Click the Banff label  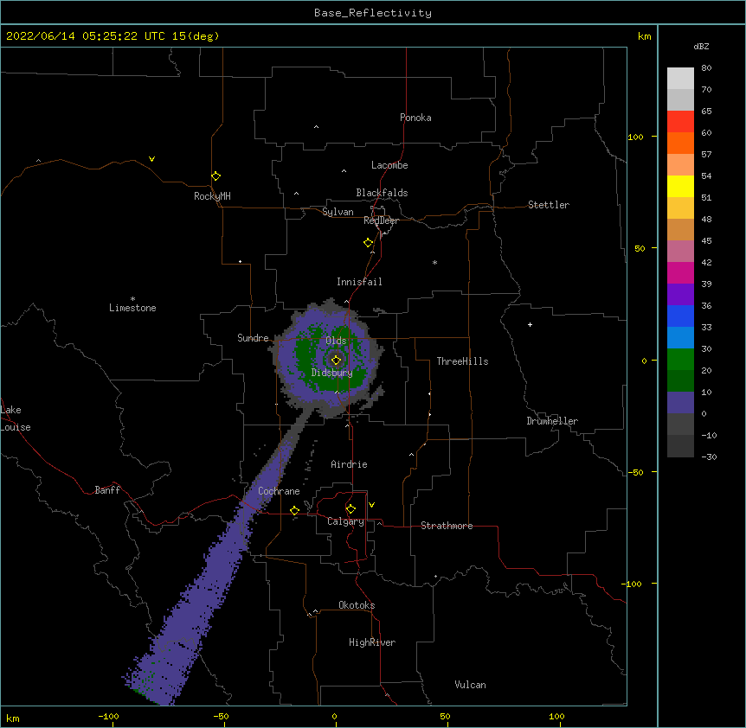(x=107, y=490)
